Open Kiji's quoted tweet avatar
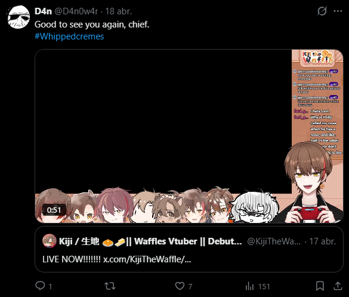 pos(49,241)
